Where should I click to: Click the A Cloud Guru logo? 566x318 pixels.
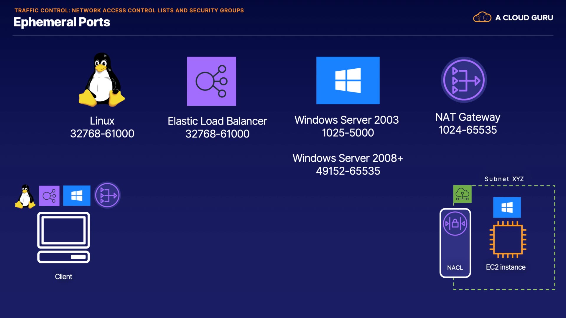(x=513, y=18)
